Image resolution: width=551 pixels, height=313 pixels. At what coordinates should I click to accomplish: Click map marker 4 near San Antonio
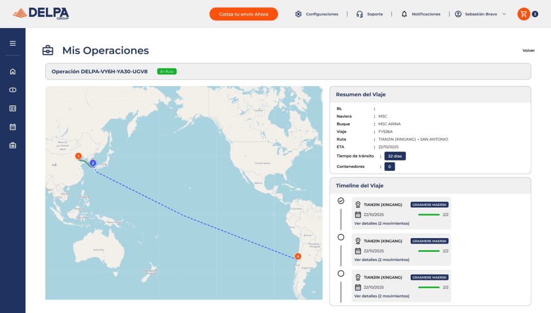coord(298,257)
